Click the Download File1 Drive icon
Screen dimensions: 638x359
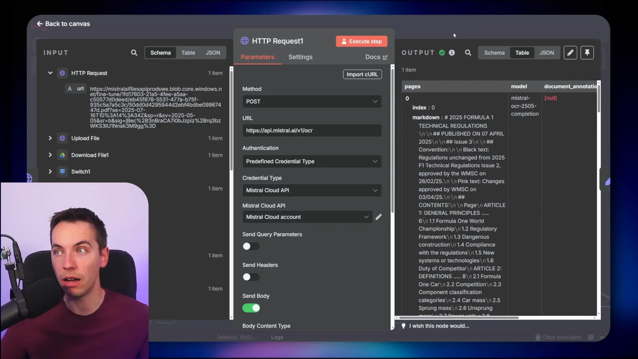tap(62, 155)
